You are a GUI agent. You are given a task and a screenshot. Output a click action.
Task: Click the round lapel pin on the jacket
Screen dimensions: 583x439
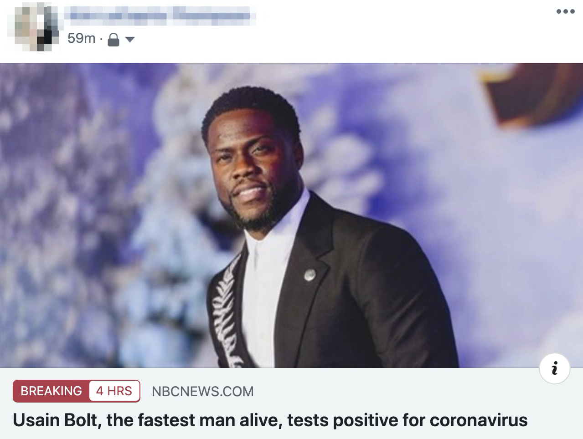pos(310,274)
